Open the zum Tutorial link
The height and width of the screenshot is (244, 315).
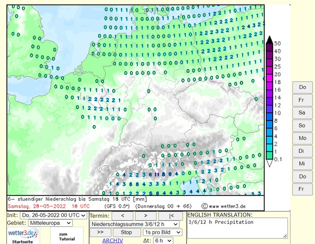67,237
